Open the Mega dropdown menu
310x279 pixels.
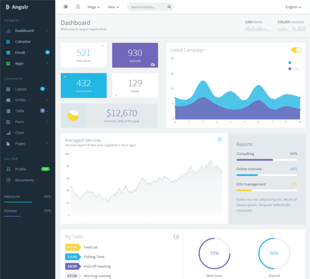coord(93,7)
